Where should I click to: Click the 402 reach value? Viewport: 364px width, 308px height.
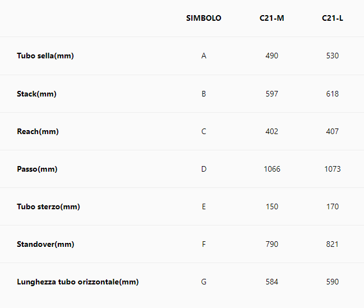click(271, 131)
